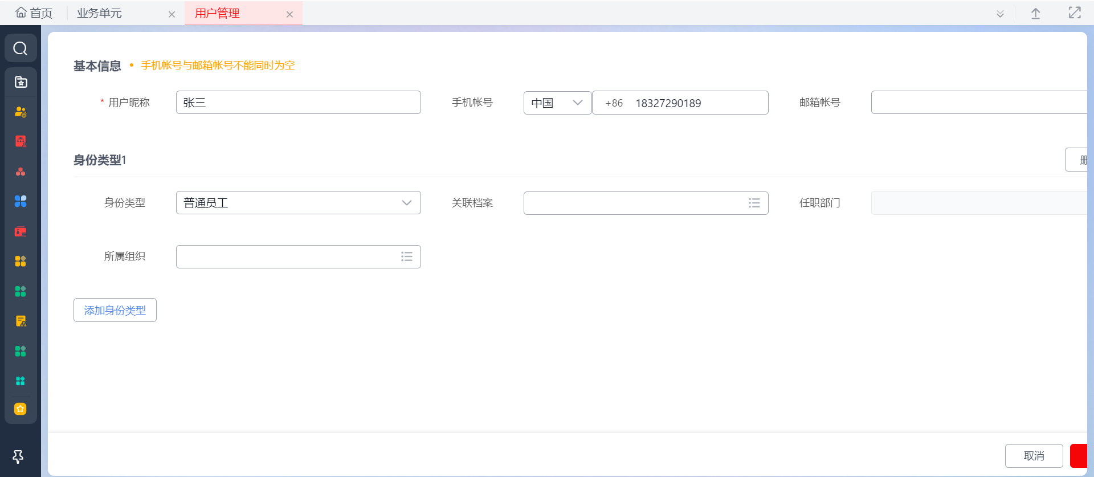Click the upload arrow icon at top right
Image resolution: width=1094 pixels, height=477 pixels.
coord(1036,14)
